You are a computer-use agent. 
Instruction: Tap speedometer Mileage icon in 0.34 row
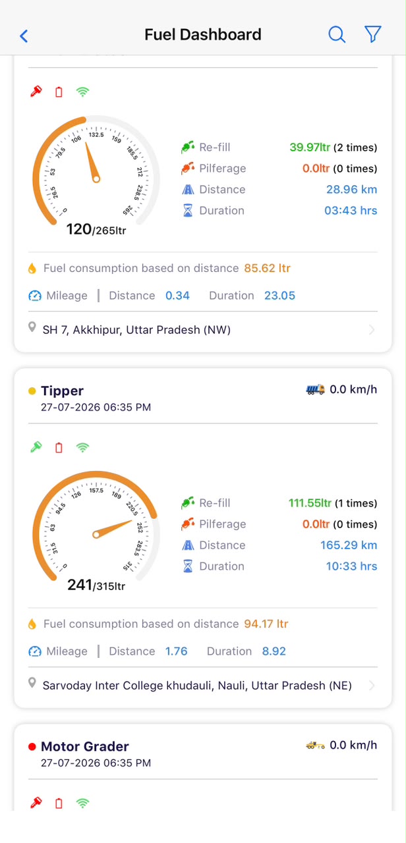pos(35,296)
